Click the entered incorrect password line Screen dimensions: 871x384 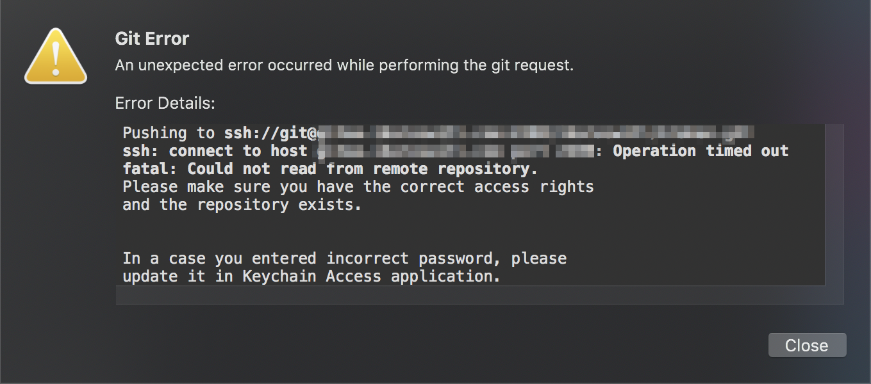(345, 259)
